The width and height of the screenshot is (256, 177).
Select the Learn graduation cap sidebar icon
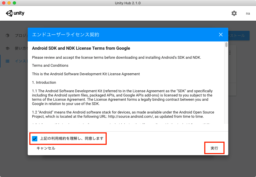(7, 48)
